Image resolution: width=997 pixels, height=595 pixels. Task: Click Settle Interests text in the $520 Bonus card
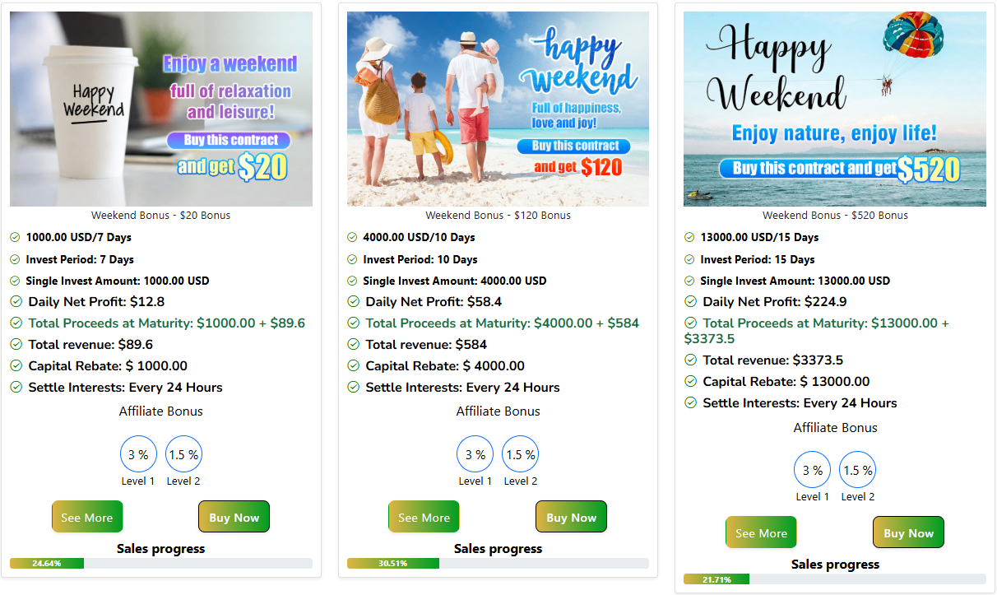click(800, 403)
